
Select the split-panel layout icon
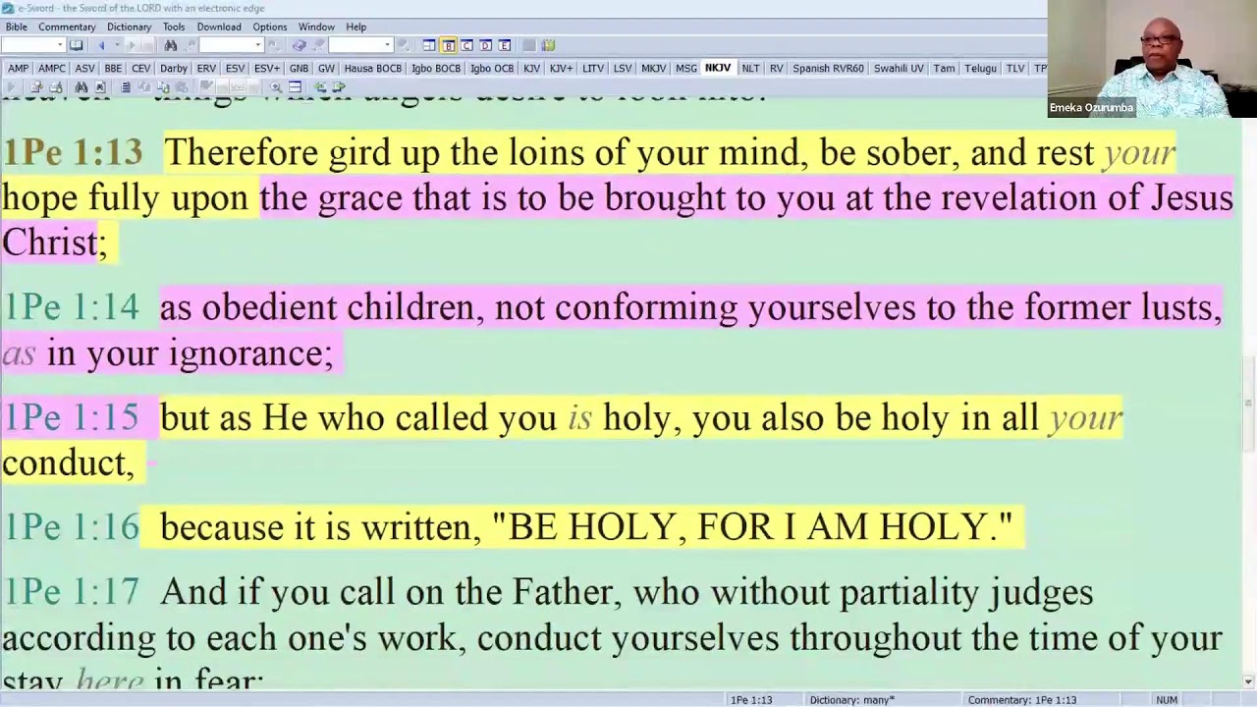[429, 45]
